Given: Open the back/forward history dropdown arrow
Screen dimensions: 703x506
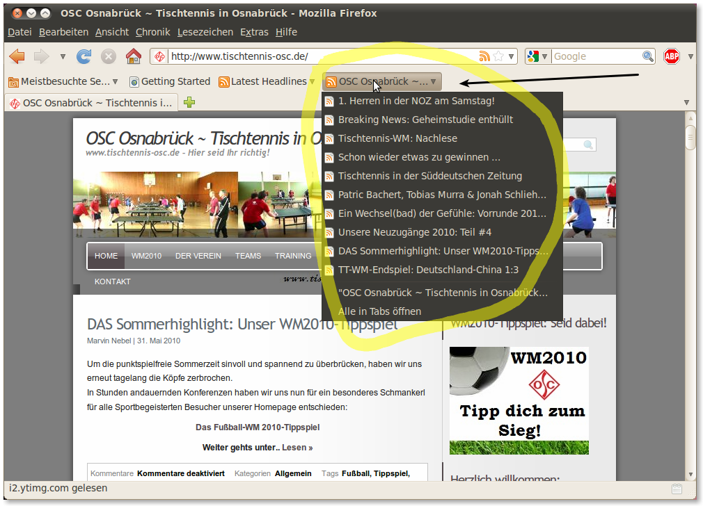Looking at the screenshot, I should [x=63, y=57].
